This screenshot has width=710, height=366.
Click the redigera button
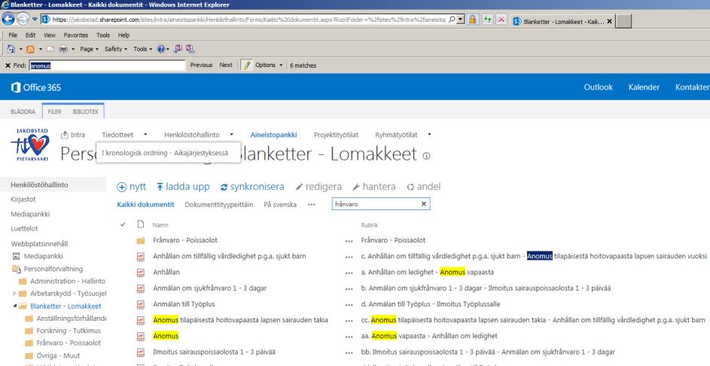coord(318,187)
